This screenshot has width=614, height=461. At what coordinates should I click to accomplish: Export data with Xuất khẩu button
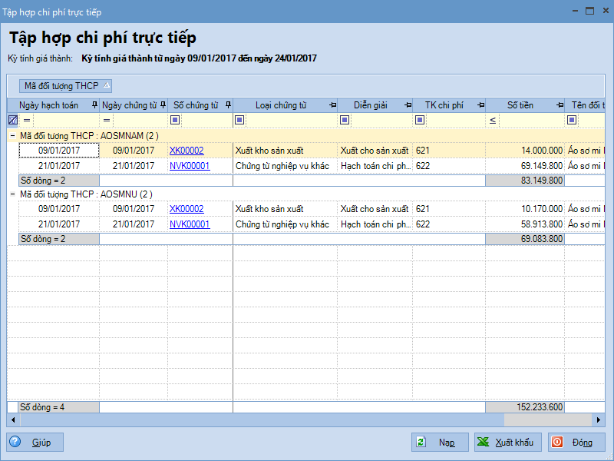point(507,443)
